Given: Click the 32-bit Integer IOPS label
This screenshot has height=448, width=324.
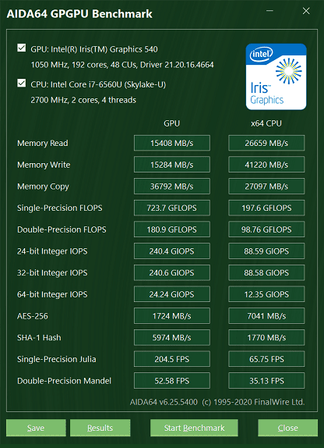Looking at the screenshot, I should (x=52, y=273).
